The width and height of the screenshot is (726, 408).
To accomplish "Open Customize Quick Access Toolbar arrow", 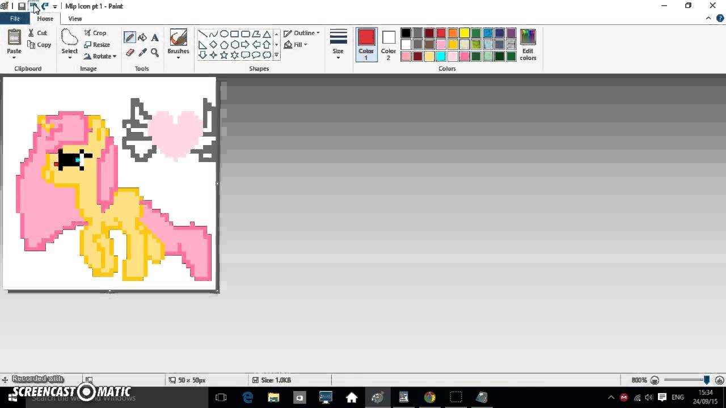I will tap(55, 6).
